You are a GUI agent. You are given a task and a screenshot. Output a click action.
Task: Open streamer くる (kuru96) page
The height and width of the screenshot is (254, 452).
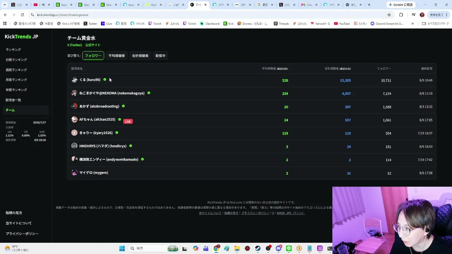[x=90, y=80]
